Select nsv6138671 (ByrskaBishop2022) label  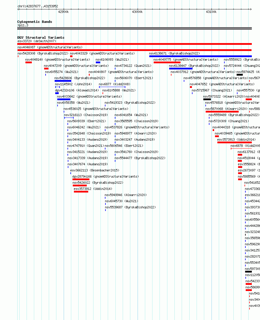click(174, 53)
